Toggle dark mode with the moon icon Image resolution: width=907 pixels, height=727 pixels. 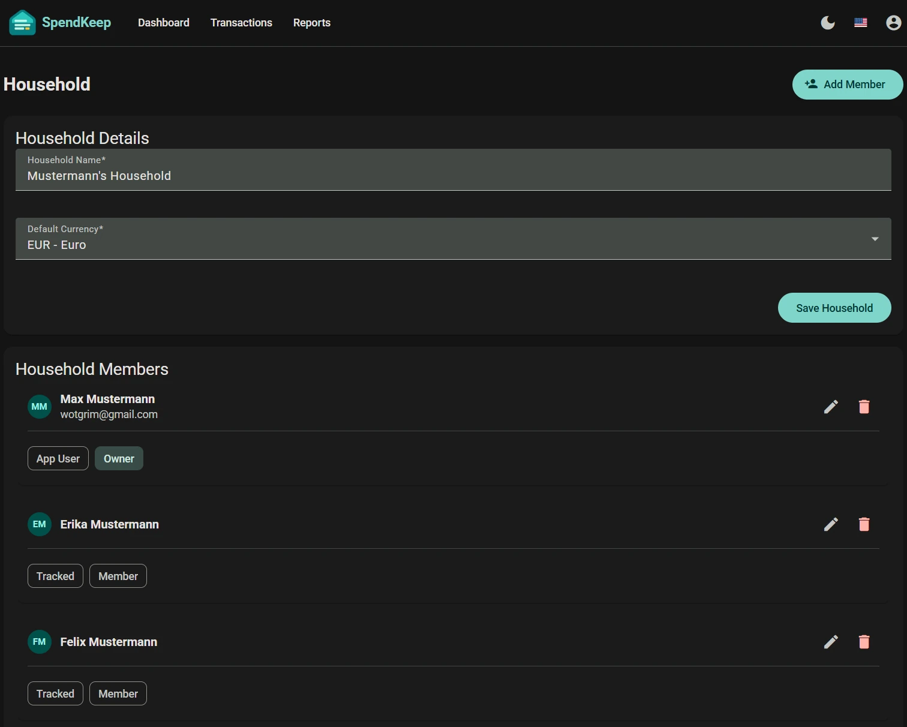[x=828, y=23]
